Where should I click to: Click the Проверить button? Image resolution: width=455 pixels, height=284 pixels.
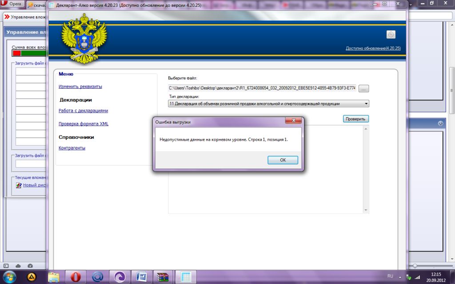pyautogui.click(x=355, y=119)
